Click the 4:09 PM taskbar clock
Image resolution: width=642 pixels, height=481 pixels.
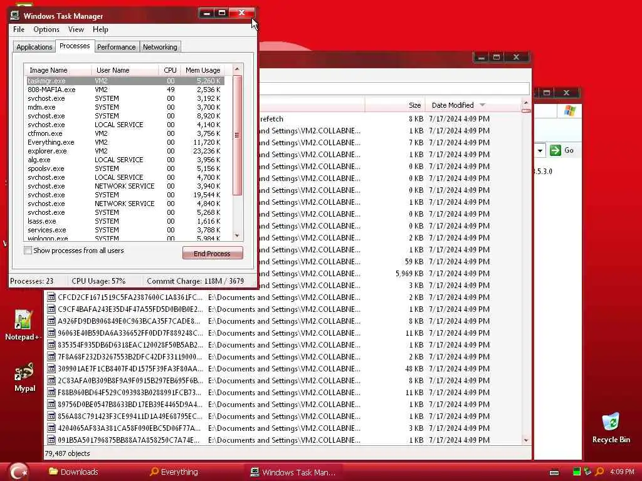622,472
